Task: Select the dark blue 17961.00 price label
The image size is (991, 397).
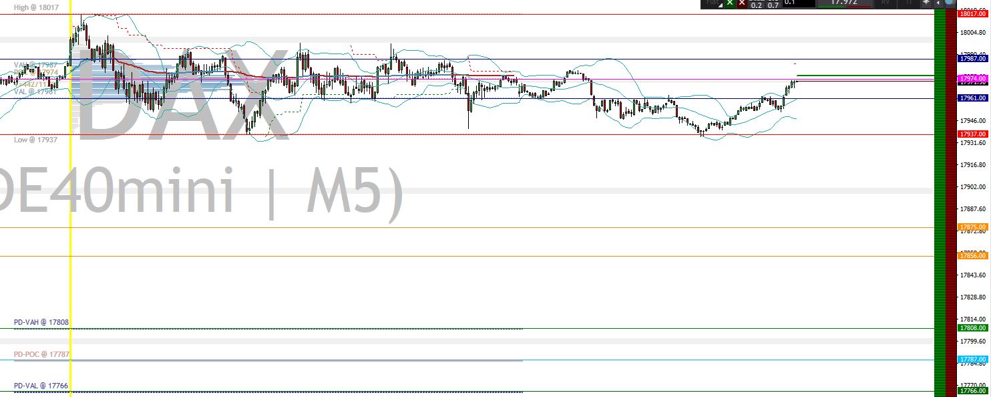Action: click(972, 98)
